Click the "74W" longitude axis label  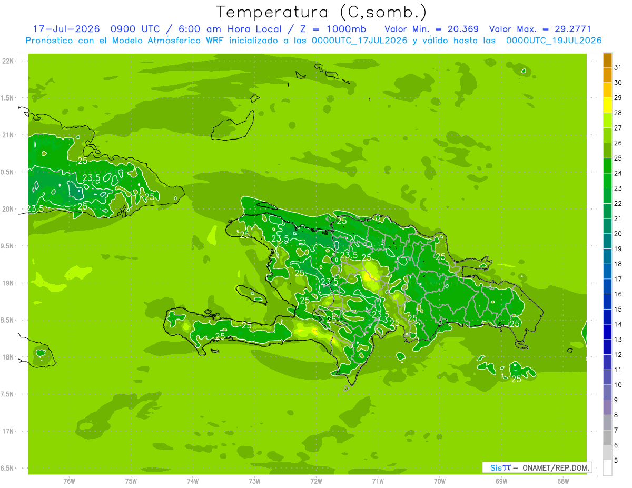[192, 481]
